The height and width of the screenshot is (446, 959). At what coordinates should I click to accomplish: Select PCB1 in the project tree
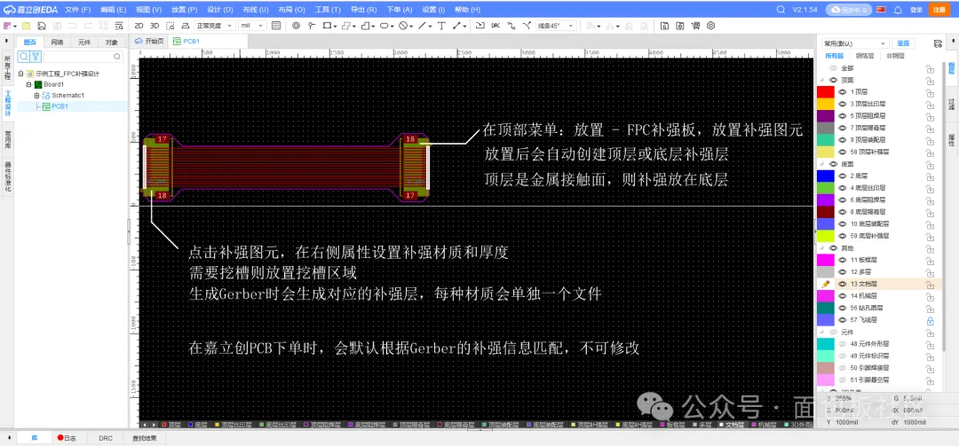coord(59,106)
